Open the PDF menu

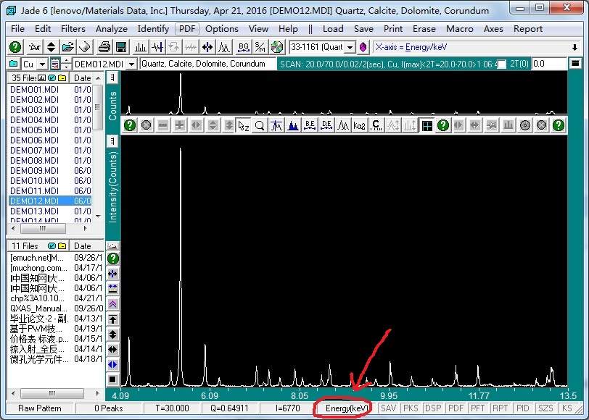pyautogui.click(x=187, y=29)
